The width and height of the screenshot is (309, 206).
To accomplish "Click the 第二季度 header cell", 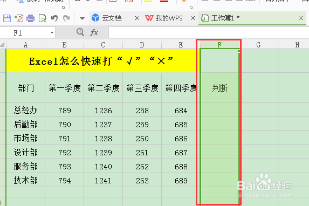I will [x=103, y=88].
